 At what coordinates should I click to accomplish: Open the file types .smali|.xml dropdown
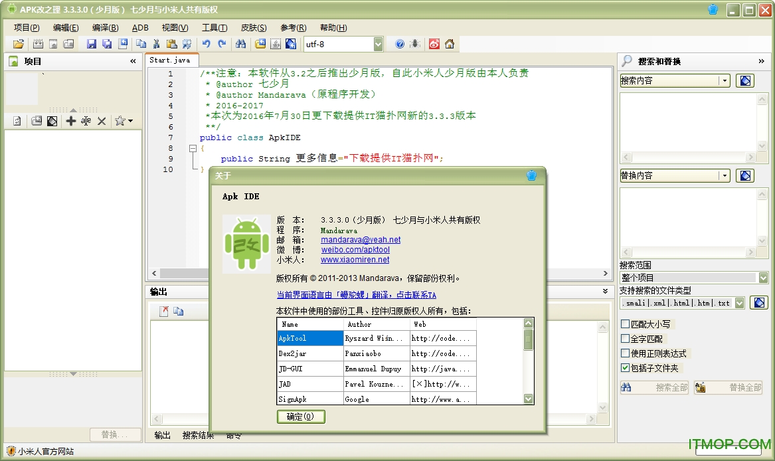tap(740, 303)
